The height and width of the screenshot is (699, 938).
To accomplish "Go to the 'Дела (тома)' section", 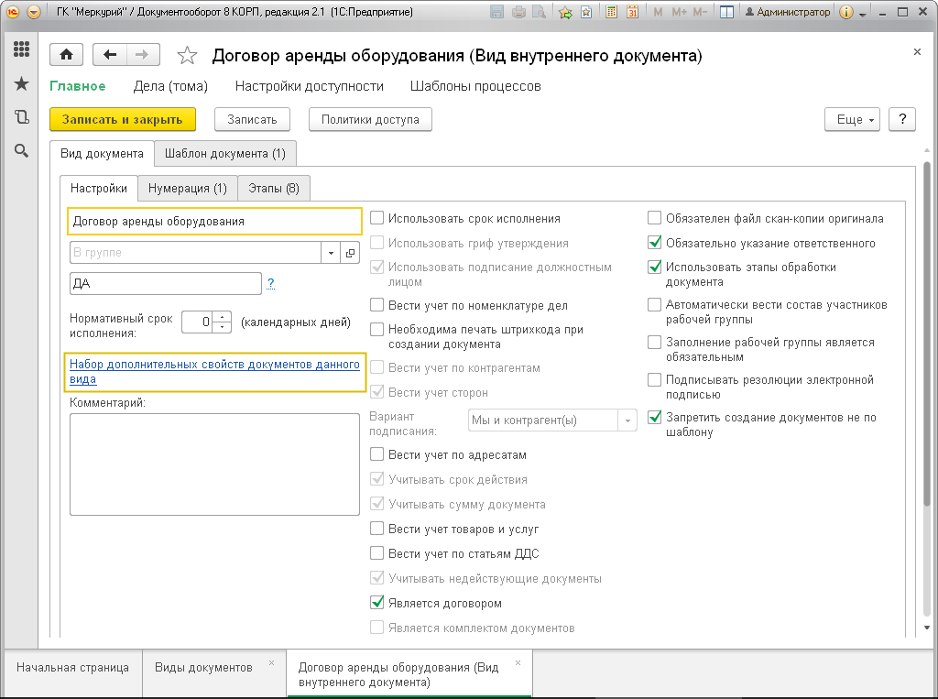I will click(x=170, y=86).
